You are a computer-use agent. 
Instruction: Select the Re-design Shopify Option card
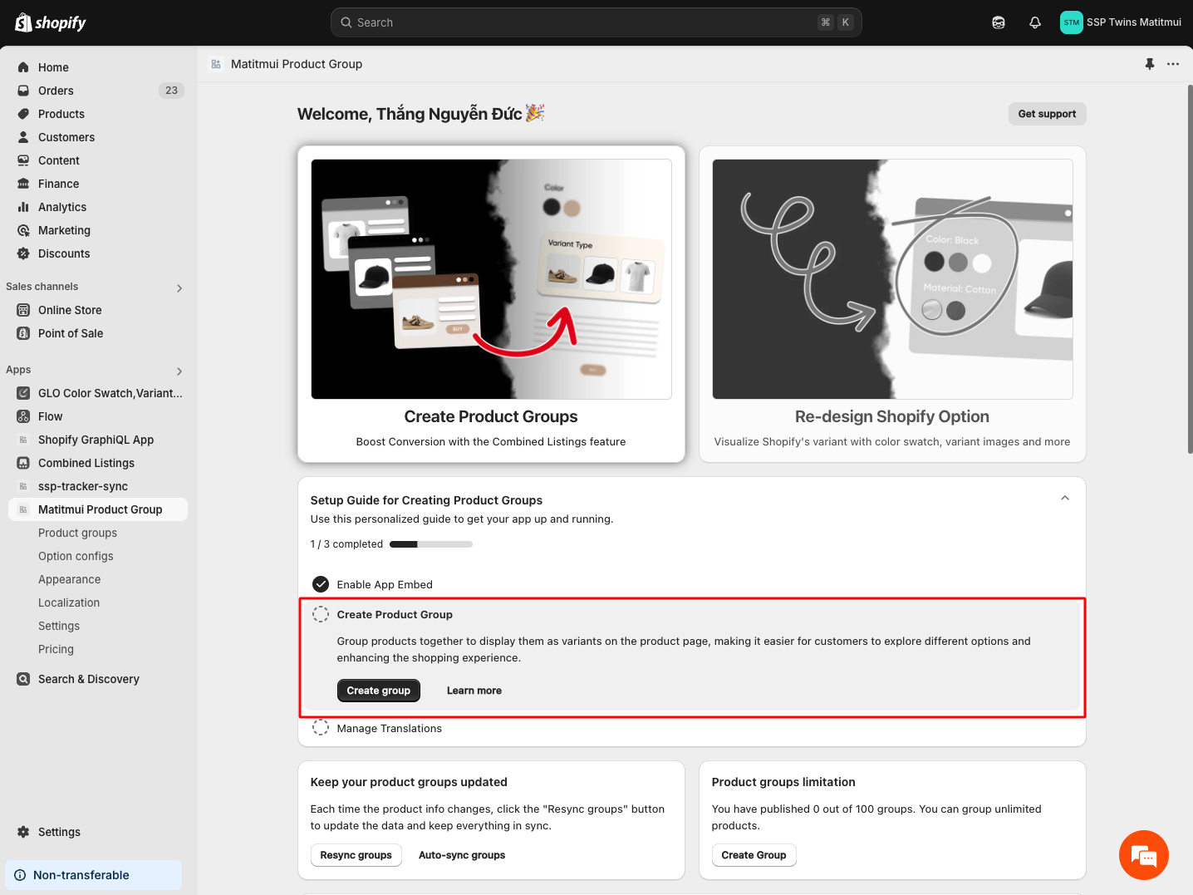tap(892, 304)
